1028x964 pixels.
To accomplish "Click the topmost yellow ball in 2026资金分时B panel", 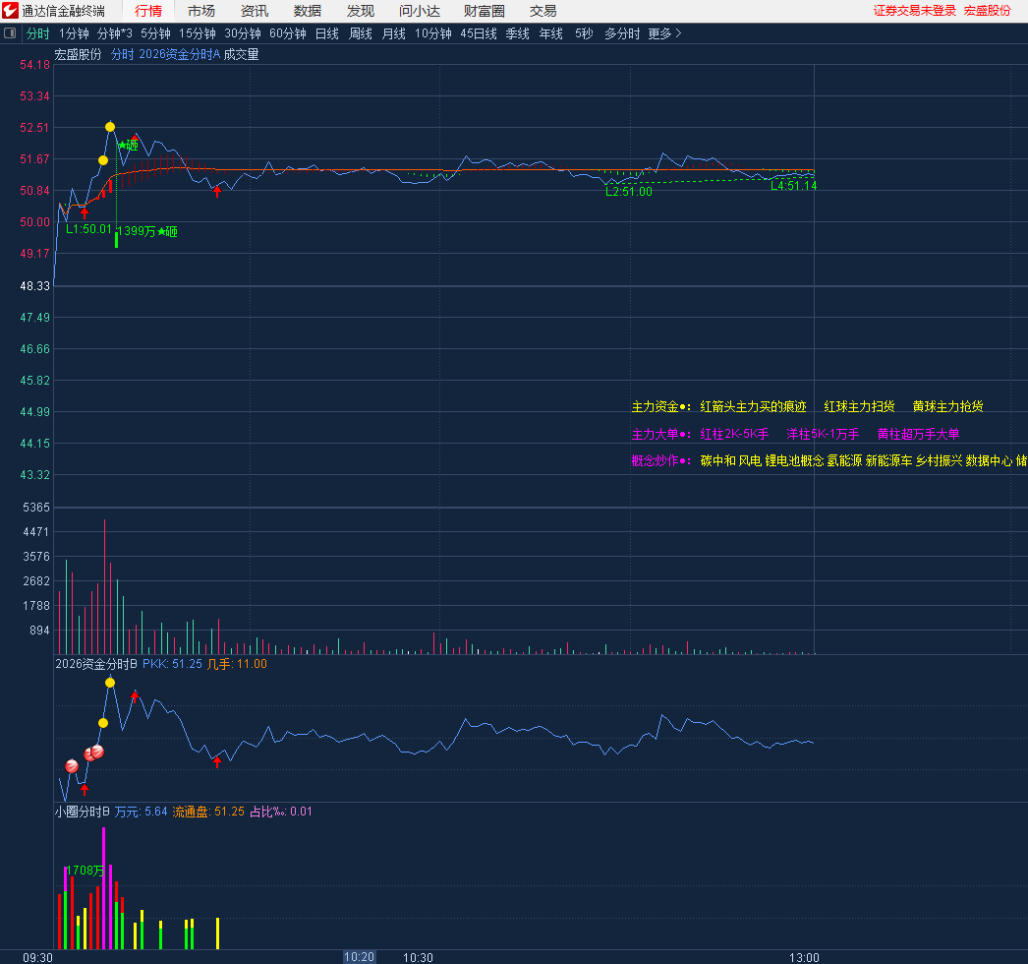I will pyautogui.click(x=110, y=682).
